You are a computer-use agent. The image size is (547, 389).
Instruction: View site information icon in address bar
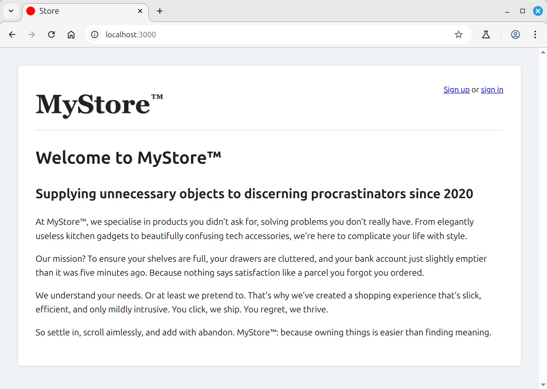click(95, 34)
